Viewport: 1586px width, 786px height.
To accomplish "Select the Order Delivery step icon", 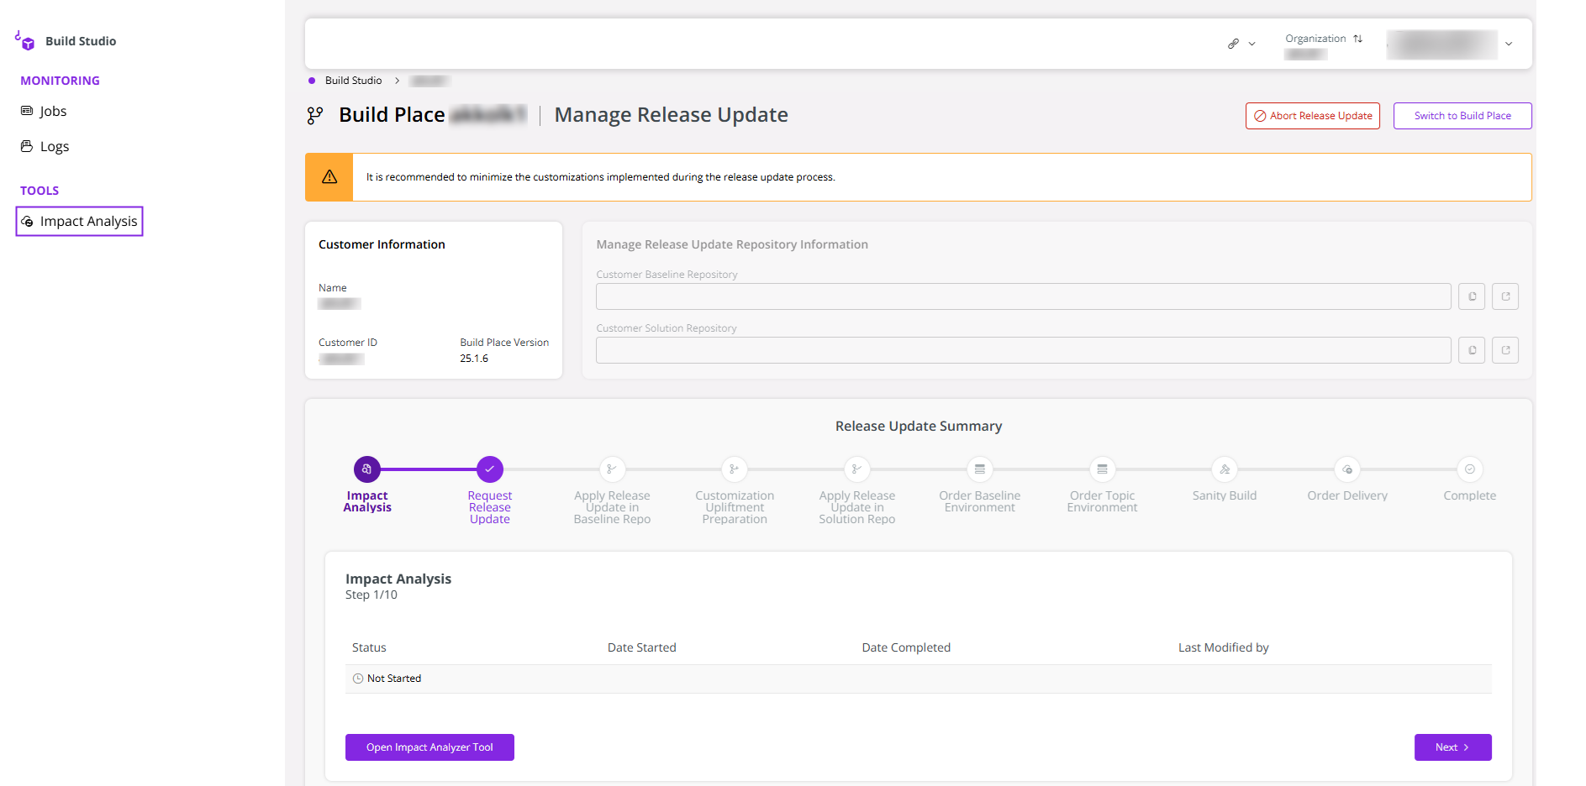I will 1346,469.
